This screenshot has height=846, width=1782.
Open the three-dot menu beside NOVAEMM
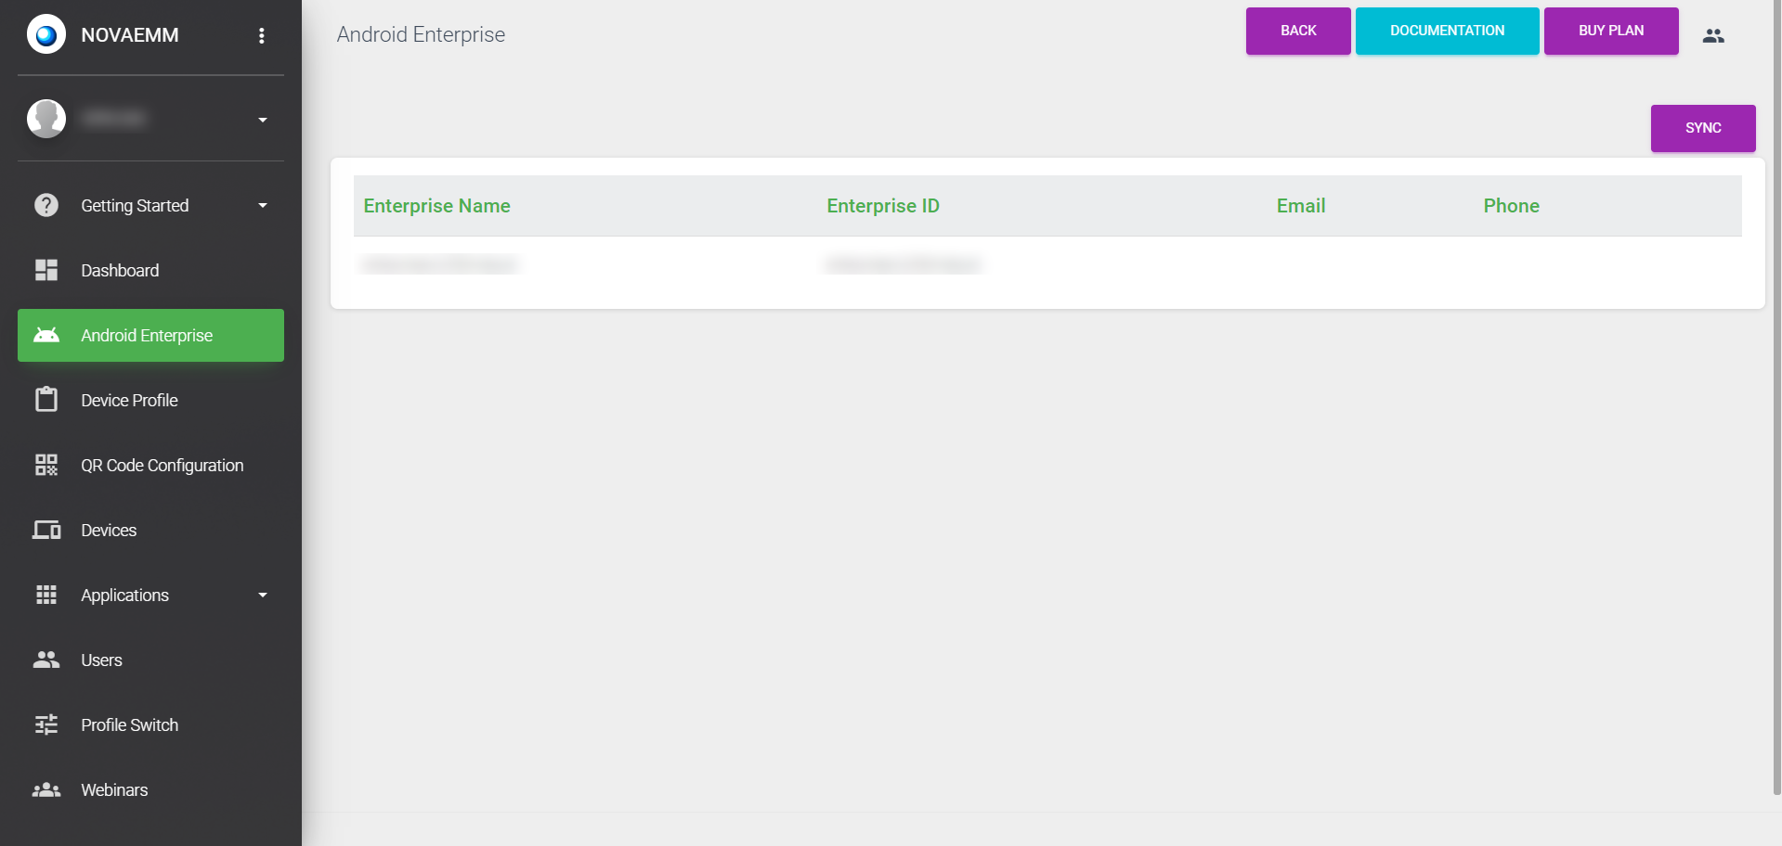pos(262,35)
